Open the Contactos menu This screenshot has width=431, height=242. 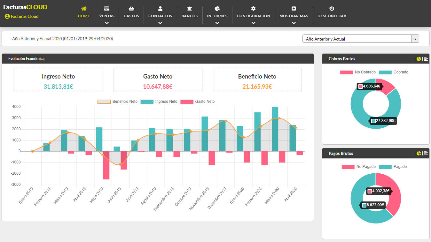[x=160, y=15]
